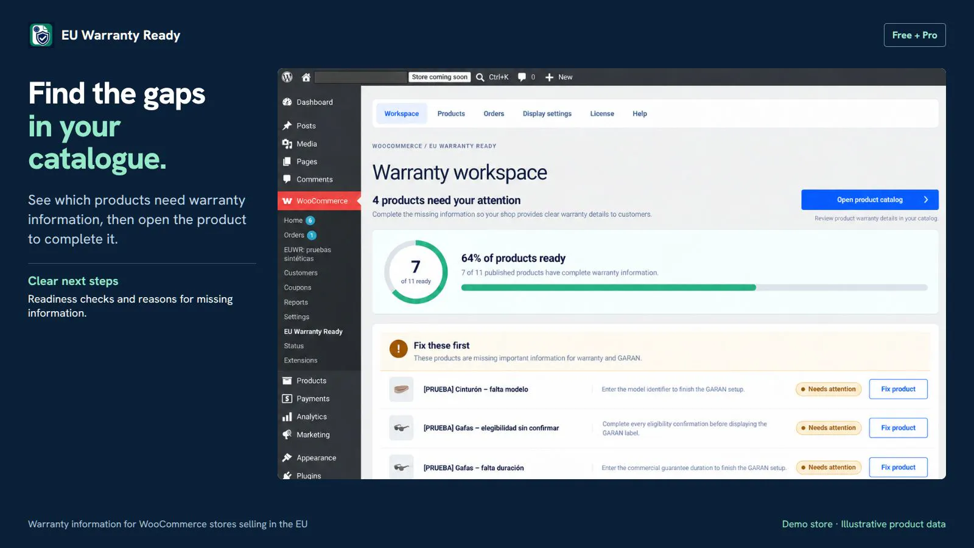Switch to the Workspace tab
This screenshot has width=974, height=548.
pyautogui.click(x=402, y=114)
